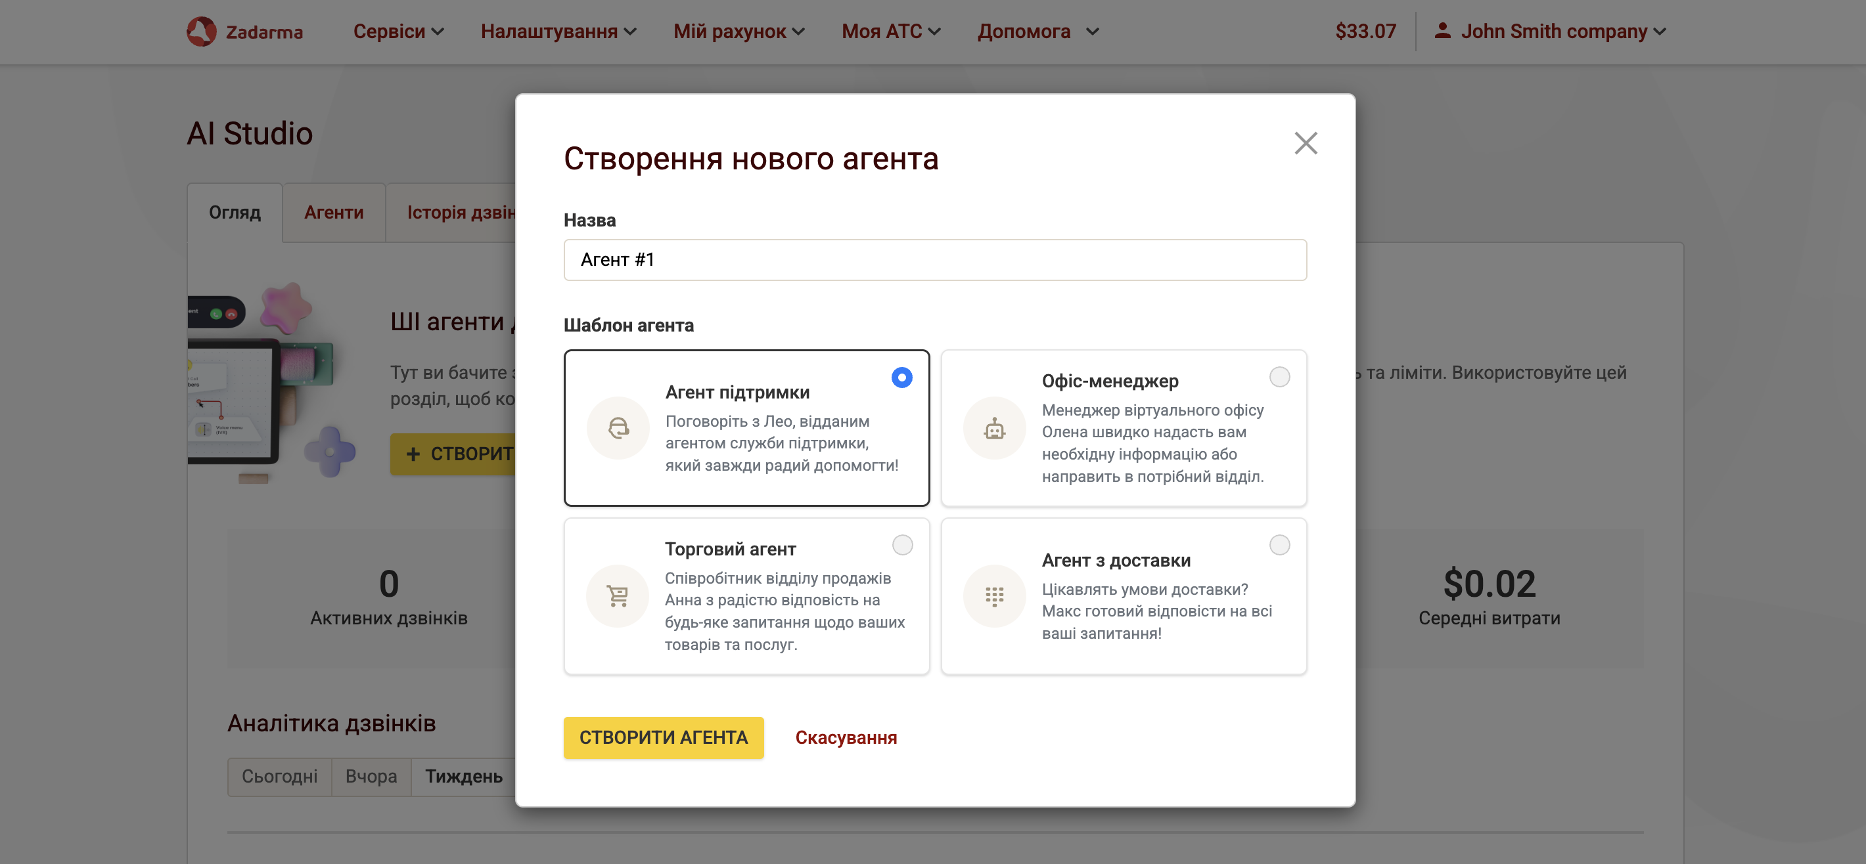This screenshot has height=864, width=1866.
Task: Click the shopping cart icon on Торговий агент card
Action: click(x=618, y=595)
